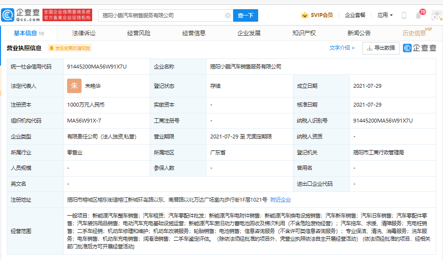Open notifications bell with 70 badge
Viewport: 443px width, 260px height.
(418, 15)
